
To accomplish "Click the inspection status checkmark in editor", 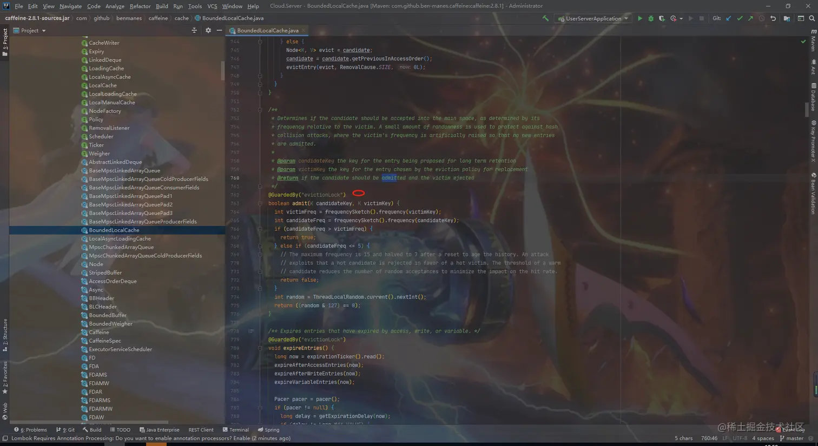I will [803, 42].
